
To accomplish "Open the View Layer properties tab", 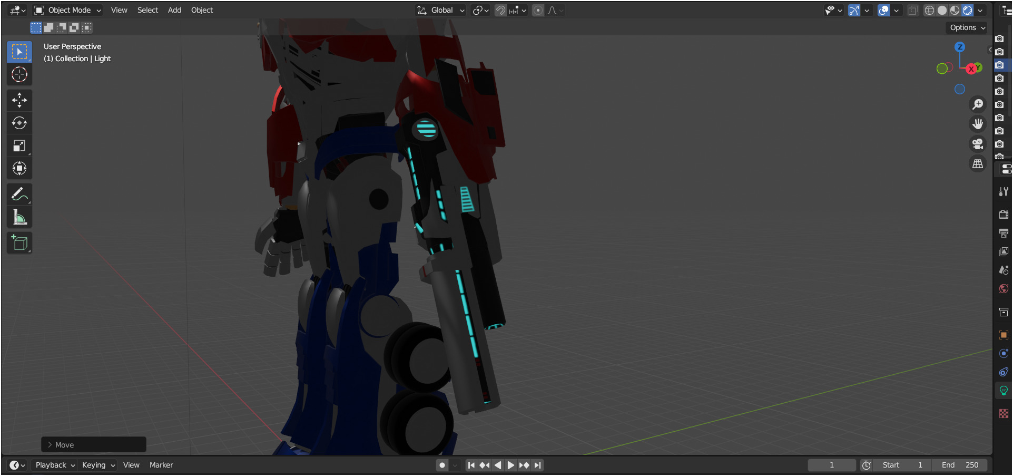I will click(1004, 251).
